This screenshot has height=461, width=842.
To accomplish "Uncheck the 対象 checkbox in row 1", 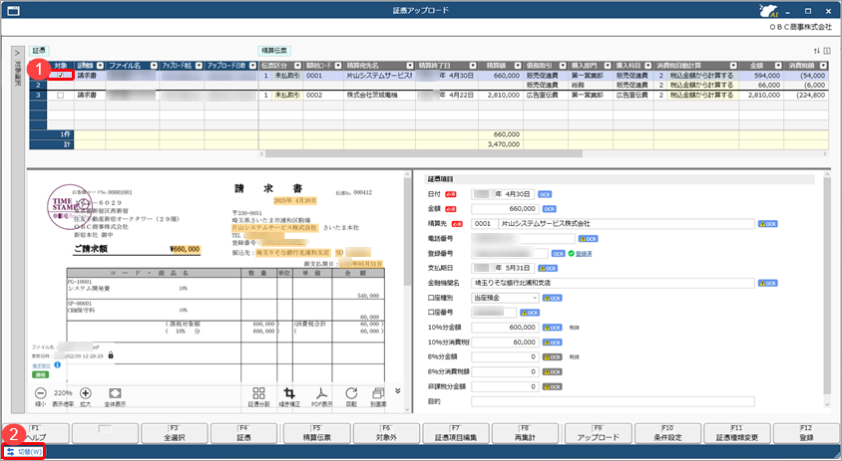I will pos(62,75).
